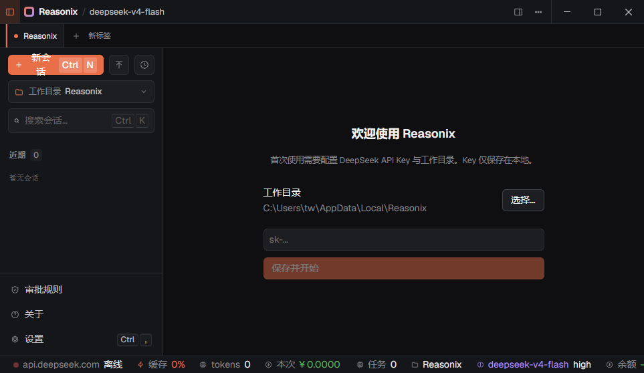The image size is (644, 373).
Task: Click the shield icon for 审批规则
Action: (15, 289)
